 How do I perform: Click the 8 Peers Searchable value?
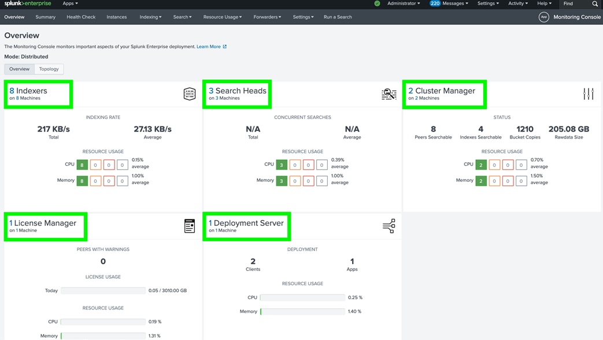[x=434, y=129]
